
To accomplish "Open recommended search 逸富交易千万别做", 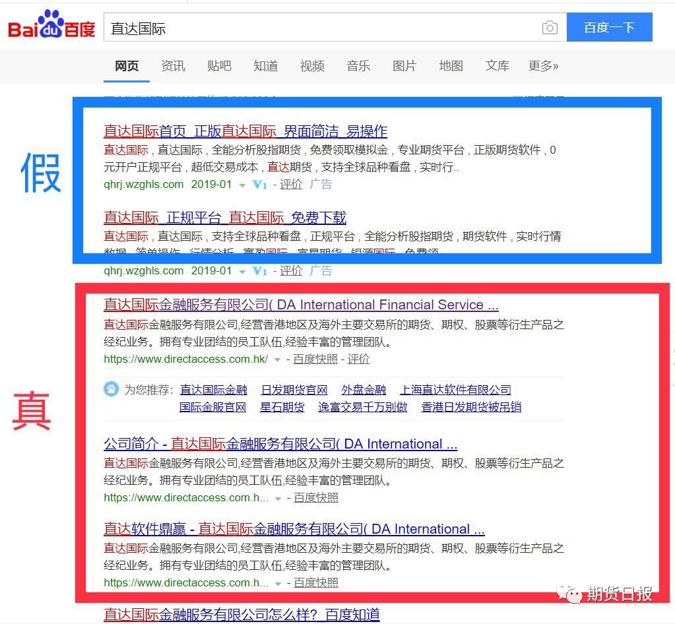I will 362,407.
